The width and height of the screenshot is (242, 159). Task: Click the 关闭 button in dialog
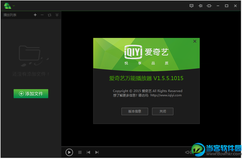pyautogui.click(x=163, y=111)
